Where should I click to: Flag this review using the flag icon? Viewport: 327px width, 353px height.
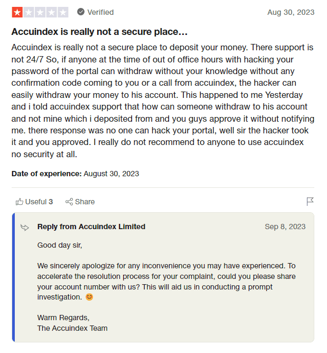[x=310, y=202]
